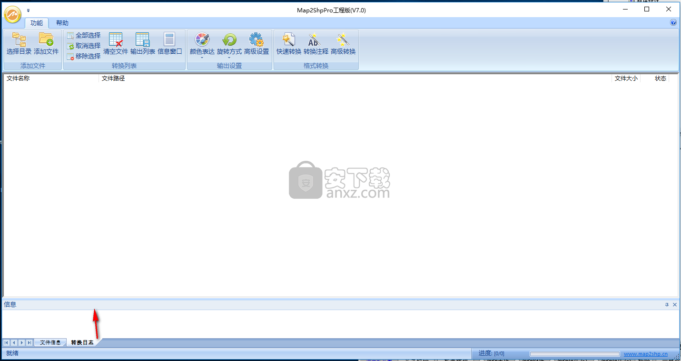Go to previous tab using arrow button

[14, 342]
